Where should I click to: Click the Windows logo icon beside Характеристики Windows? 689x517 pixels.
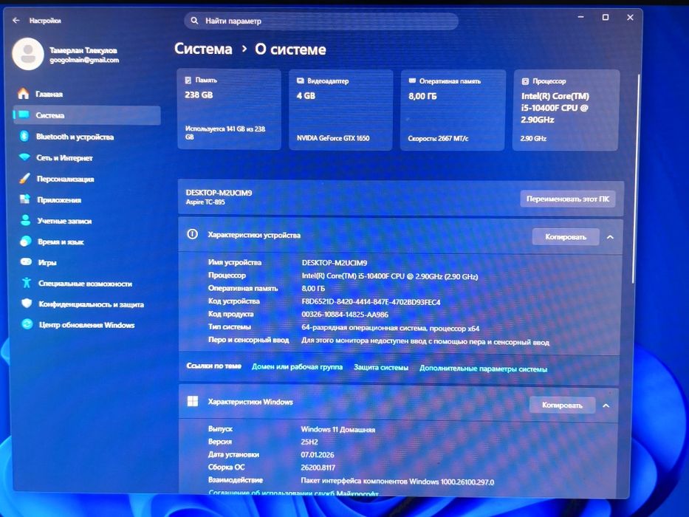[x=193, y=401]
